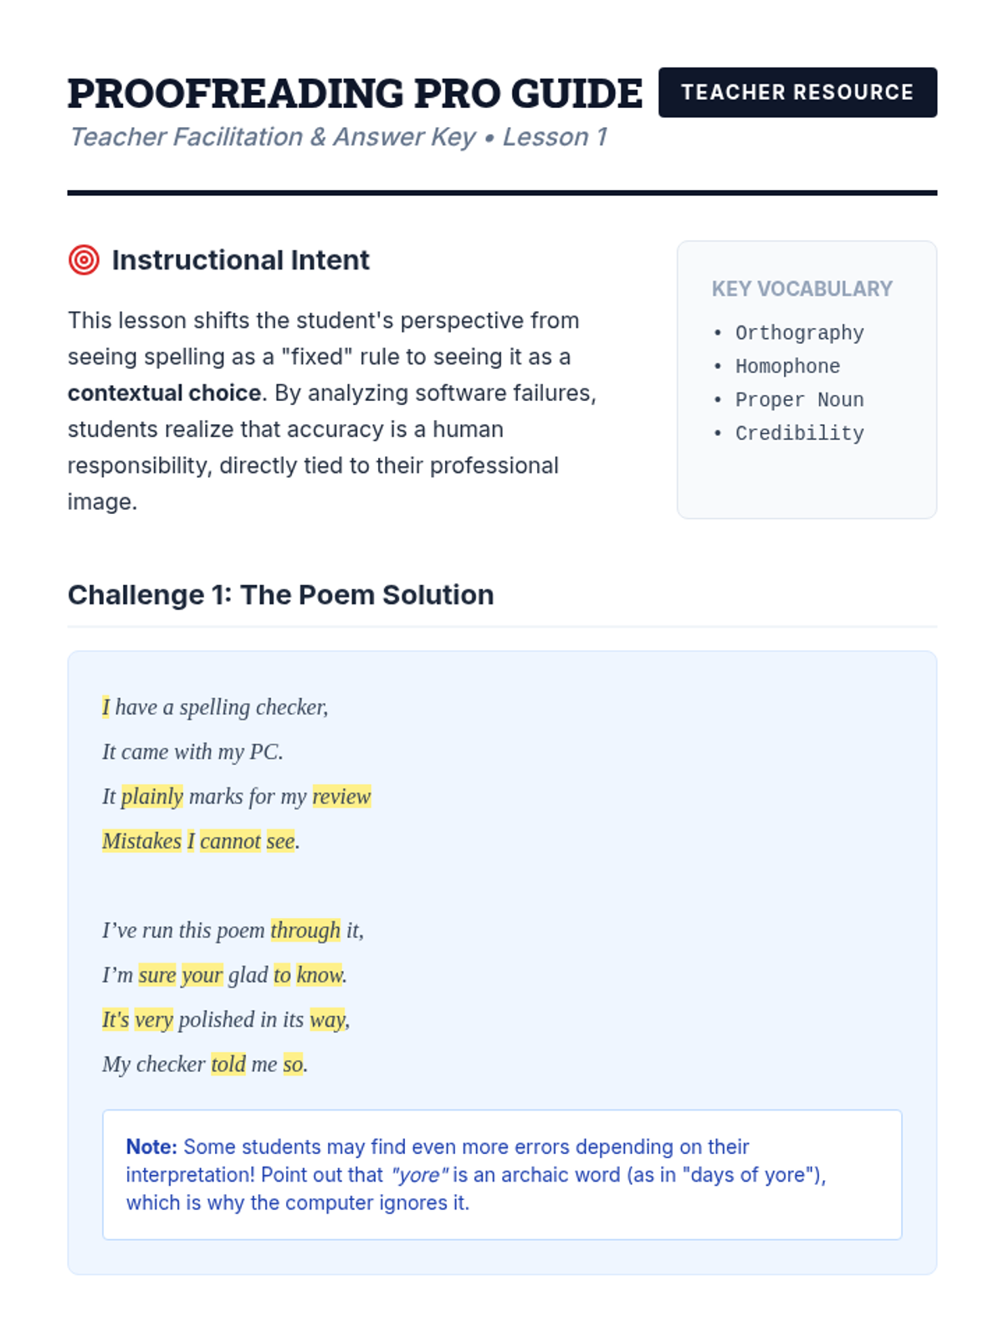Click the highlighted word plainly
Viewport: 1004px width, 1339px height.
(152, 797)
